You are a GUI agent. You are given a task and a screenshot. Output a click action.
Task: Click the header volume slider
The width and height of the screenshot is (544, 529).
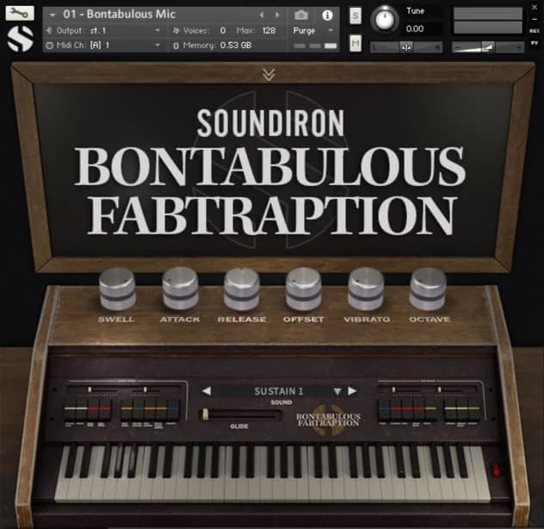pyautogui.click(x=488, y=47)
